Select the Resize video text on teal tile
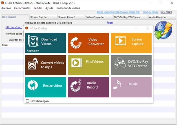Viewport: 177px width, 125px height. (x=53, y=85)
